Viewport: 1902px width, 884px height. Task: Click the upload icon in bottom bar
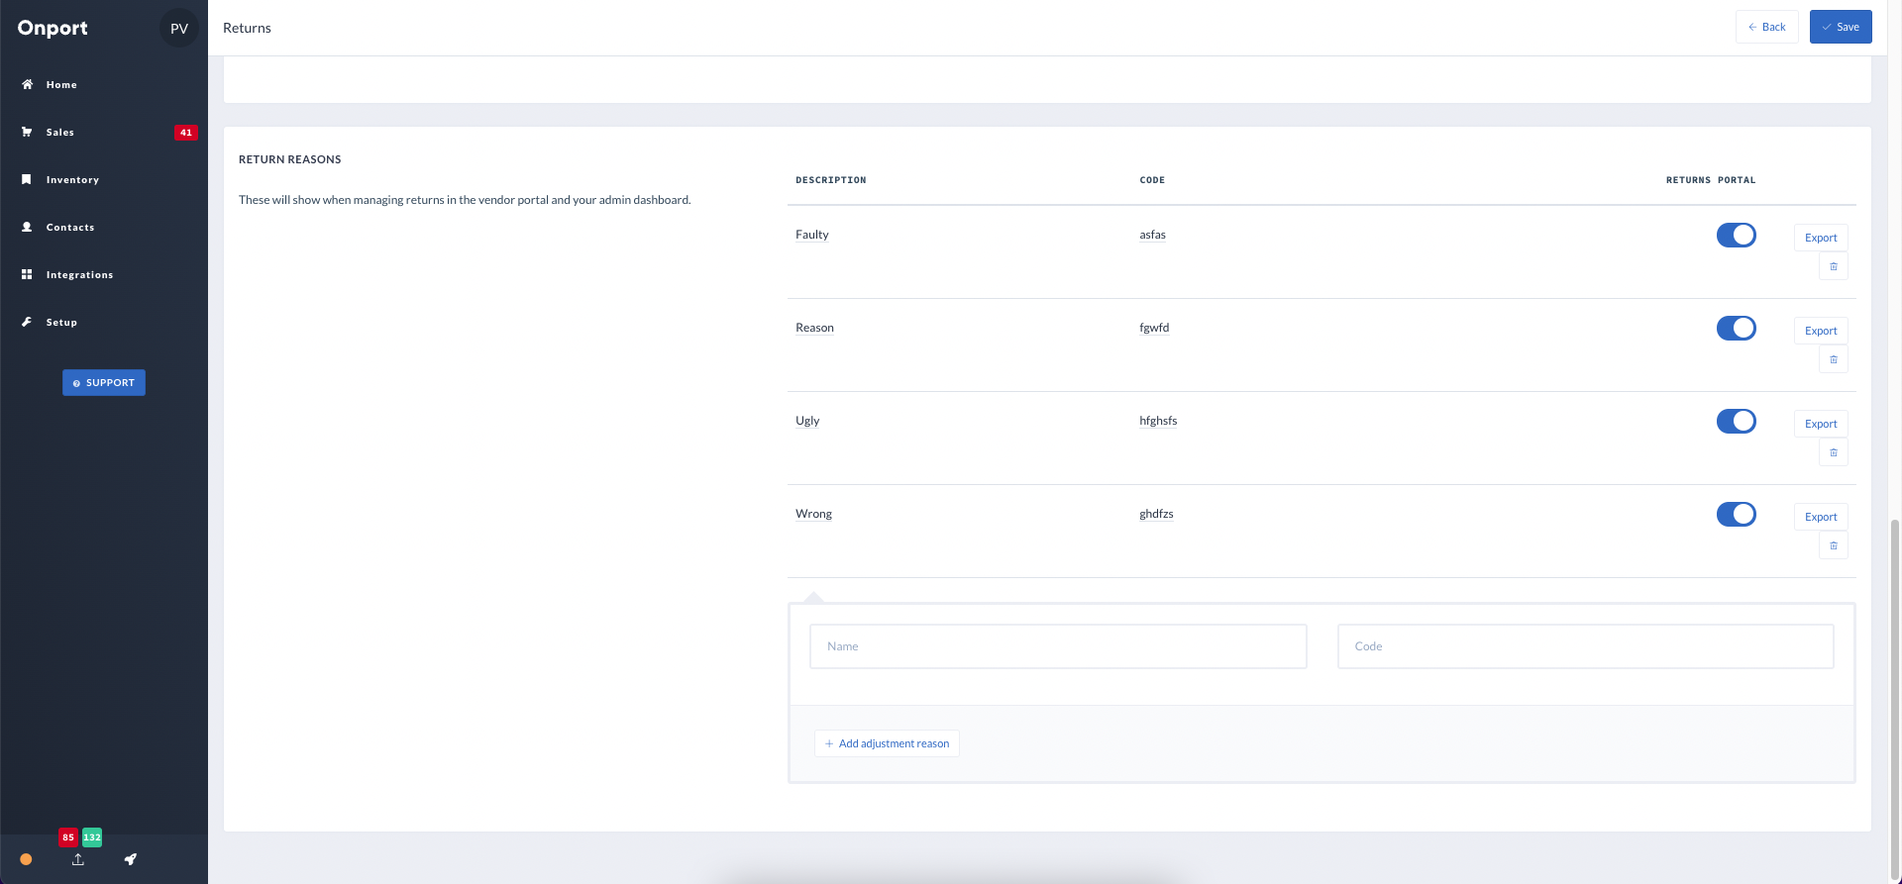78,859
